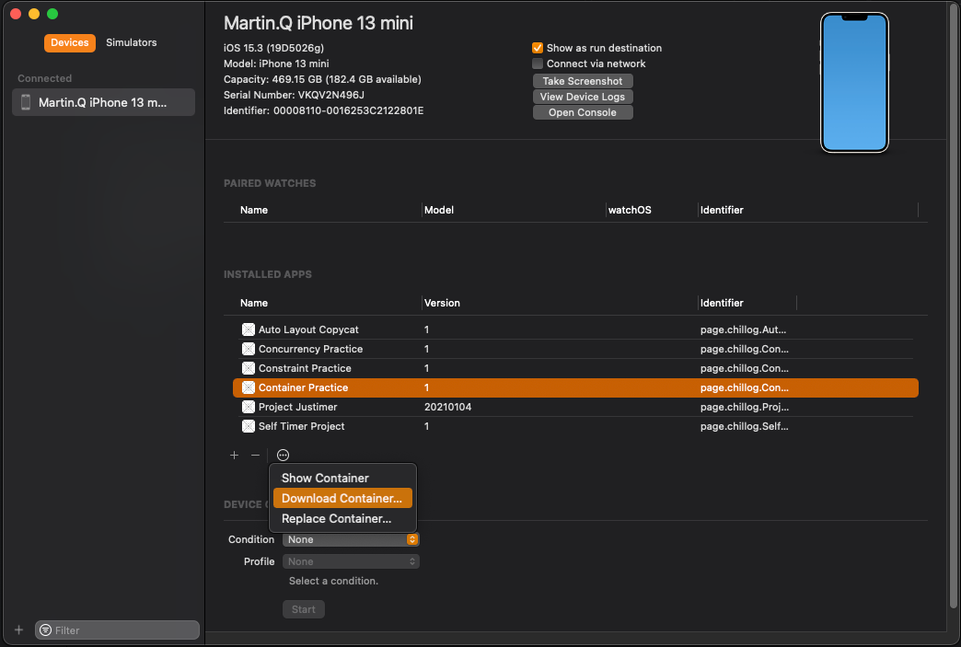Image resolution: width=961 pixels, height=647 pixels.
Task: Click the plus icon to install an app
Action: 234,456
